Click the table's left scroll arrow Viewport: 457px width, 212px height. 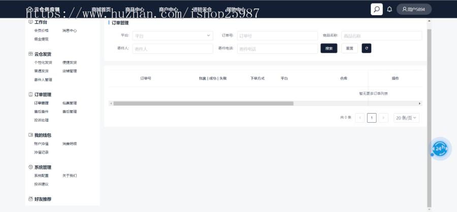click(x=111, y=103)
